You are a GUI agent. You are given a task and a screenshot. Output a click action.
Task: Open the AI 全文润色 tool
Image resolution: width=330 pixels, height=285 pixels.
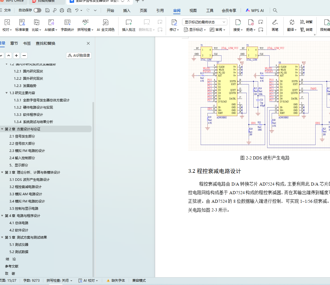point(105,22)
